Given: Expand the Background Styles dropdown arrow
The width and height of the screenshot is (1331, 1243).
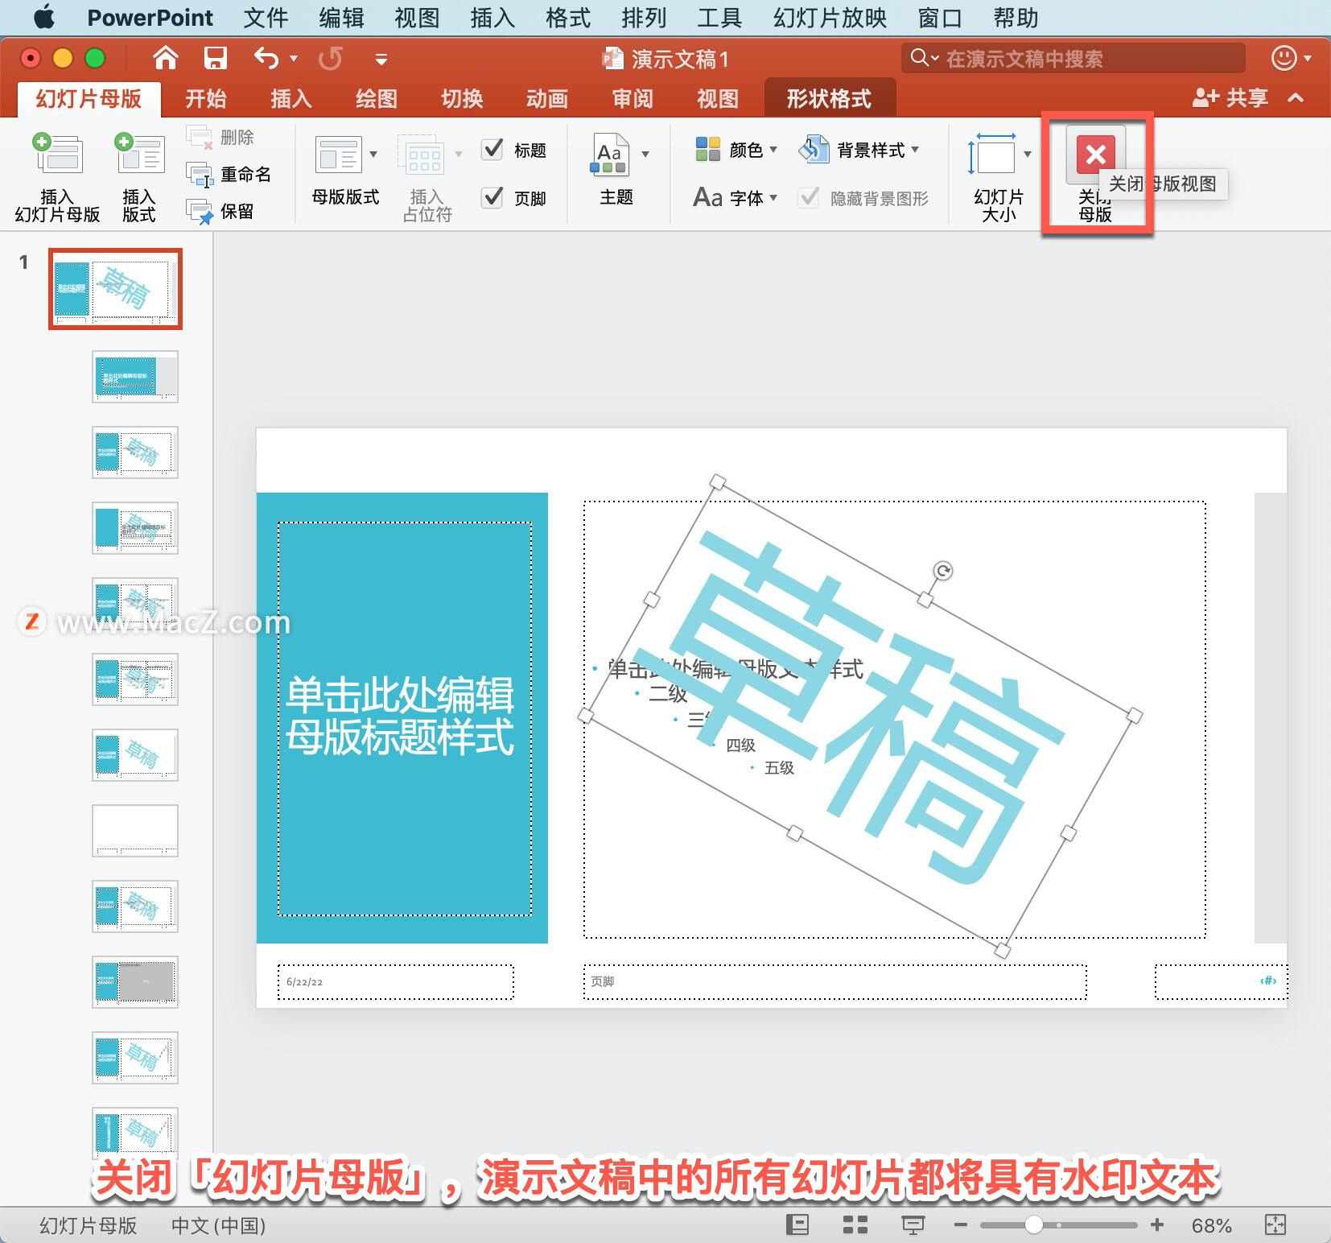Looking at the screenshot, I should click(x=915, y=149).
